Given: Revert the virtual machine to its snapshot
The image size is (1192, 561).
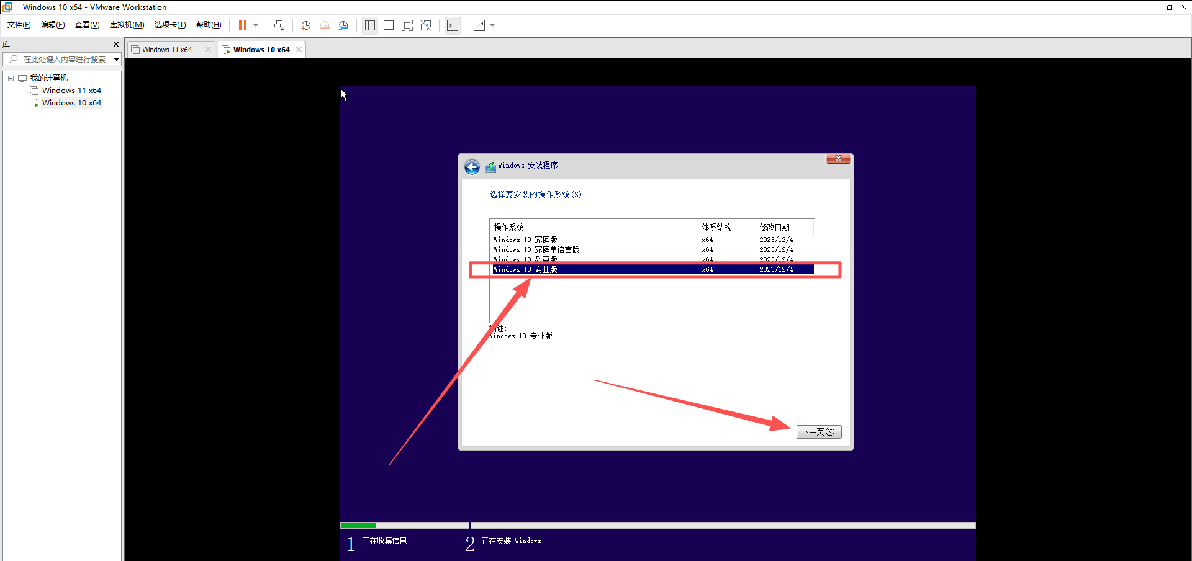Looking at the screenshot, I should (325, 25).
